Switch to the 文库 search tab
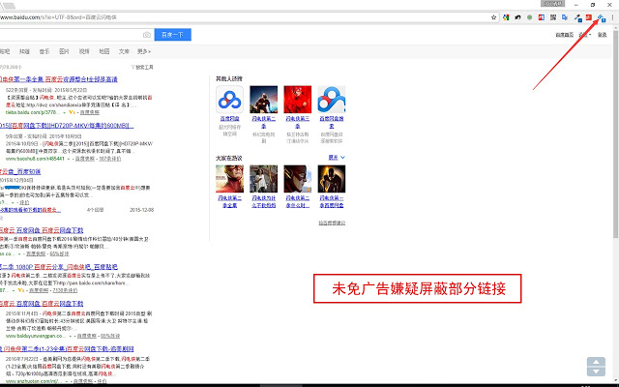 tap(124, 51)
